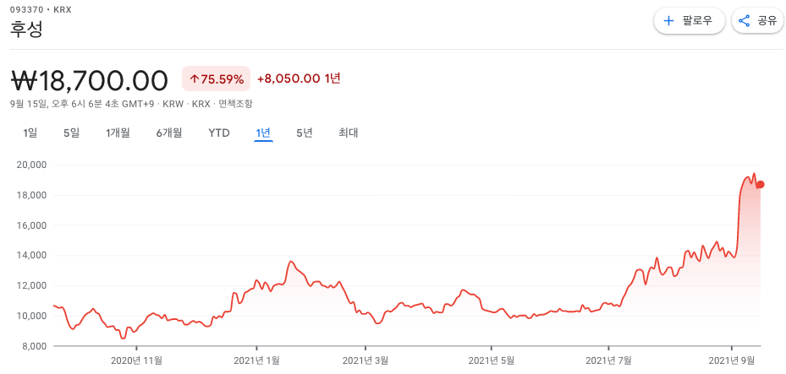Click the red 75.59% change badge
The width and height of the screenshot is (786, 374).
coord(216,79)
